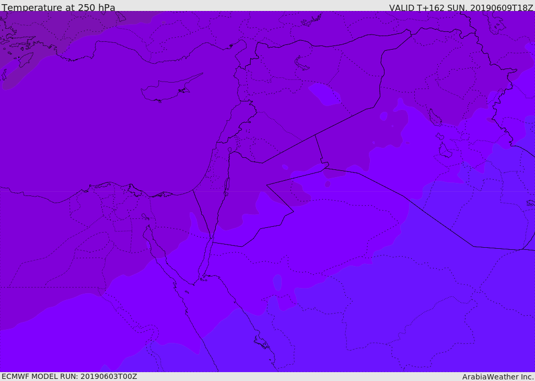535x381 pixels.
Task: Open the ArabiaWeather Inc. credit text
Action: pyautogui.click(x=498, y=377)
